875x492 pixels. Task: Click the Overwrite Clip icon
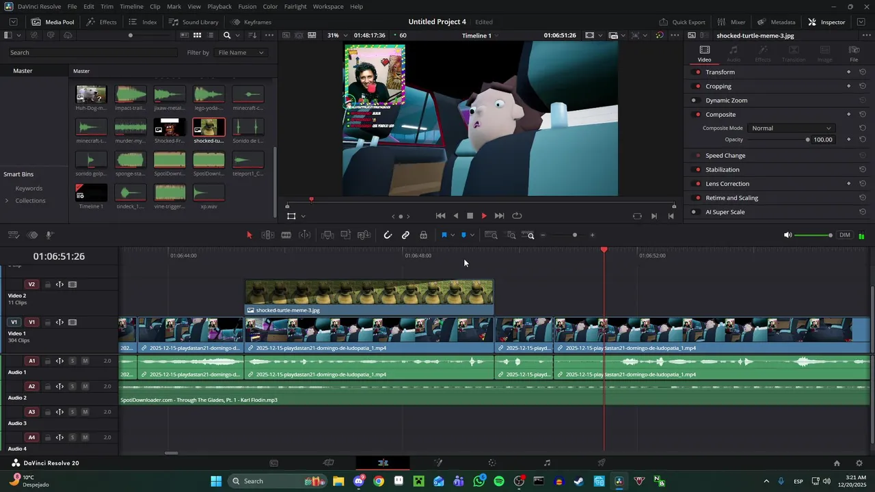346,235
